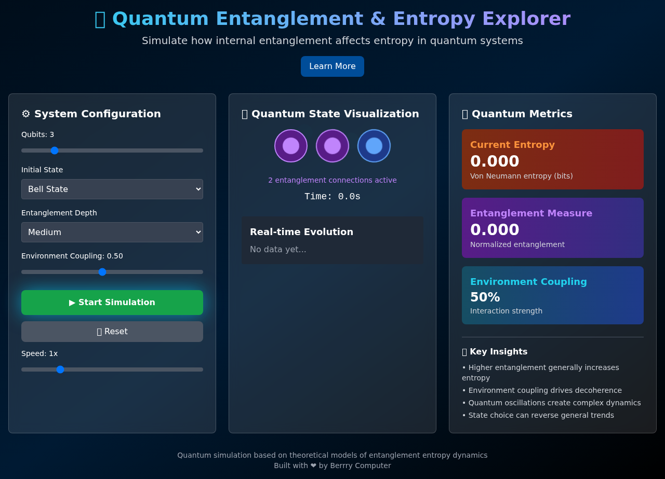Viewport: 665px width, 479px height.
Task: Click the lightbulb icon beside Key Insights
Action: 464,351
